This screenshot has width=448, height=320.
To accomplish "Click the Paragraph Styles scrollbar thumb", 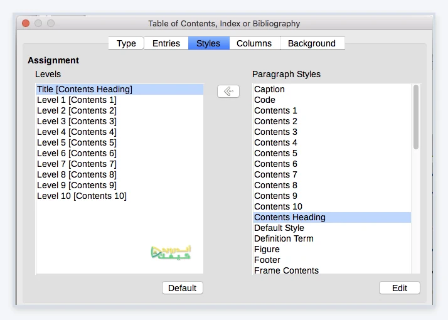I will pos(416,117).
